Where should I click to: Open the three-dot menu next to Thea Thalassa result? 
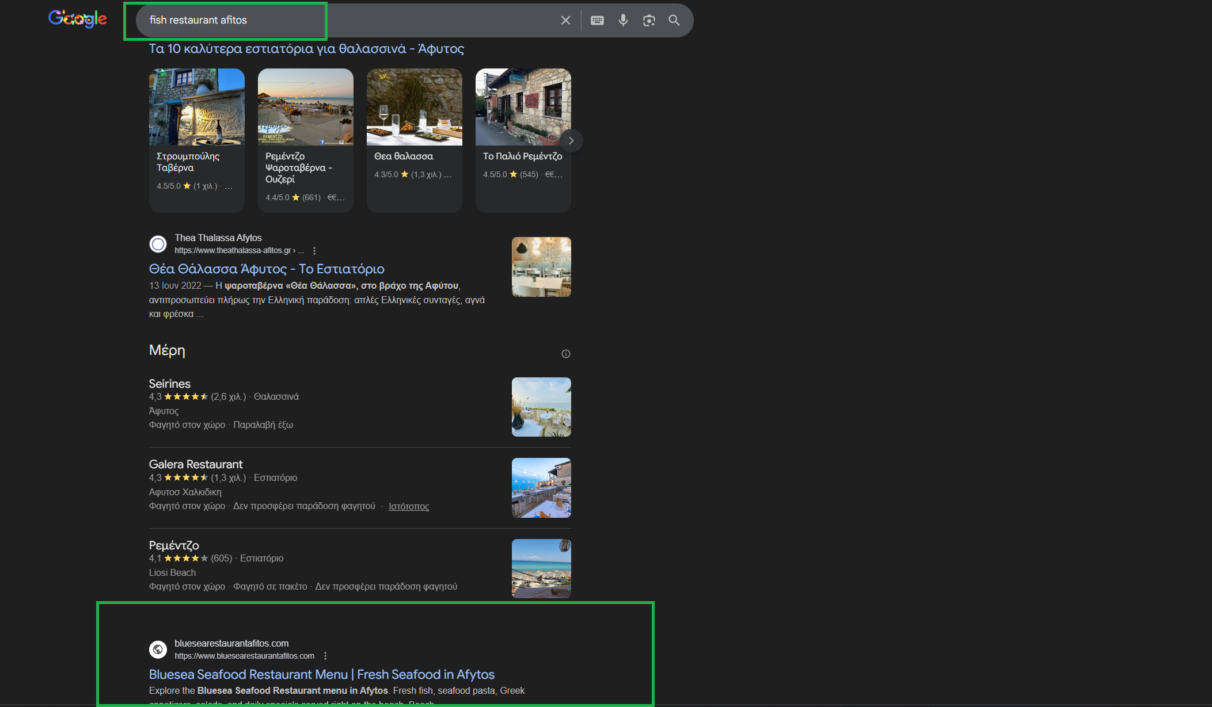tap(314, 250)
